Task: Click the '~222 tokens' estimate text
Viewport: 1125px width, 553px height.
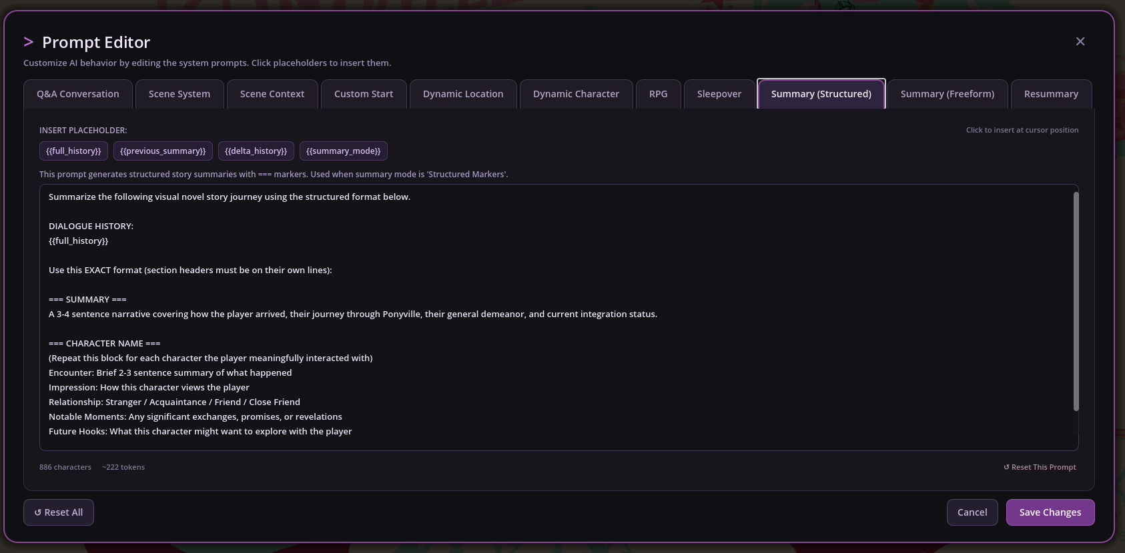Action: tap(123, 467)
